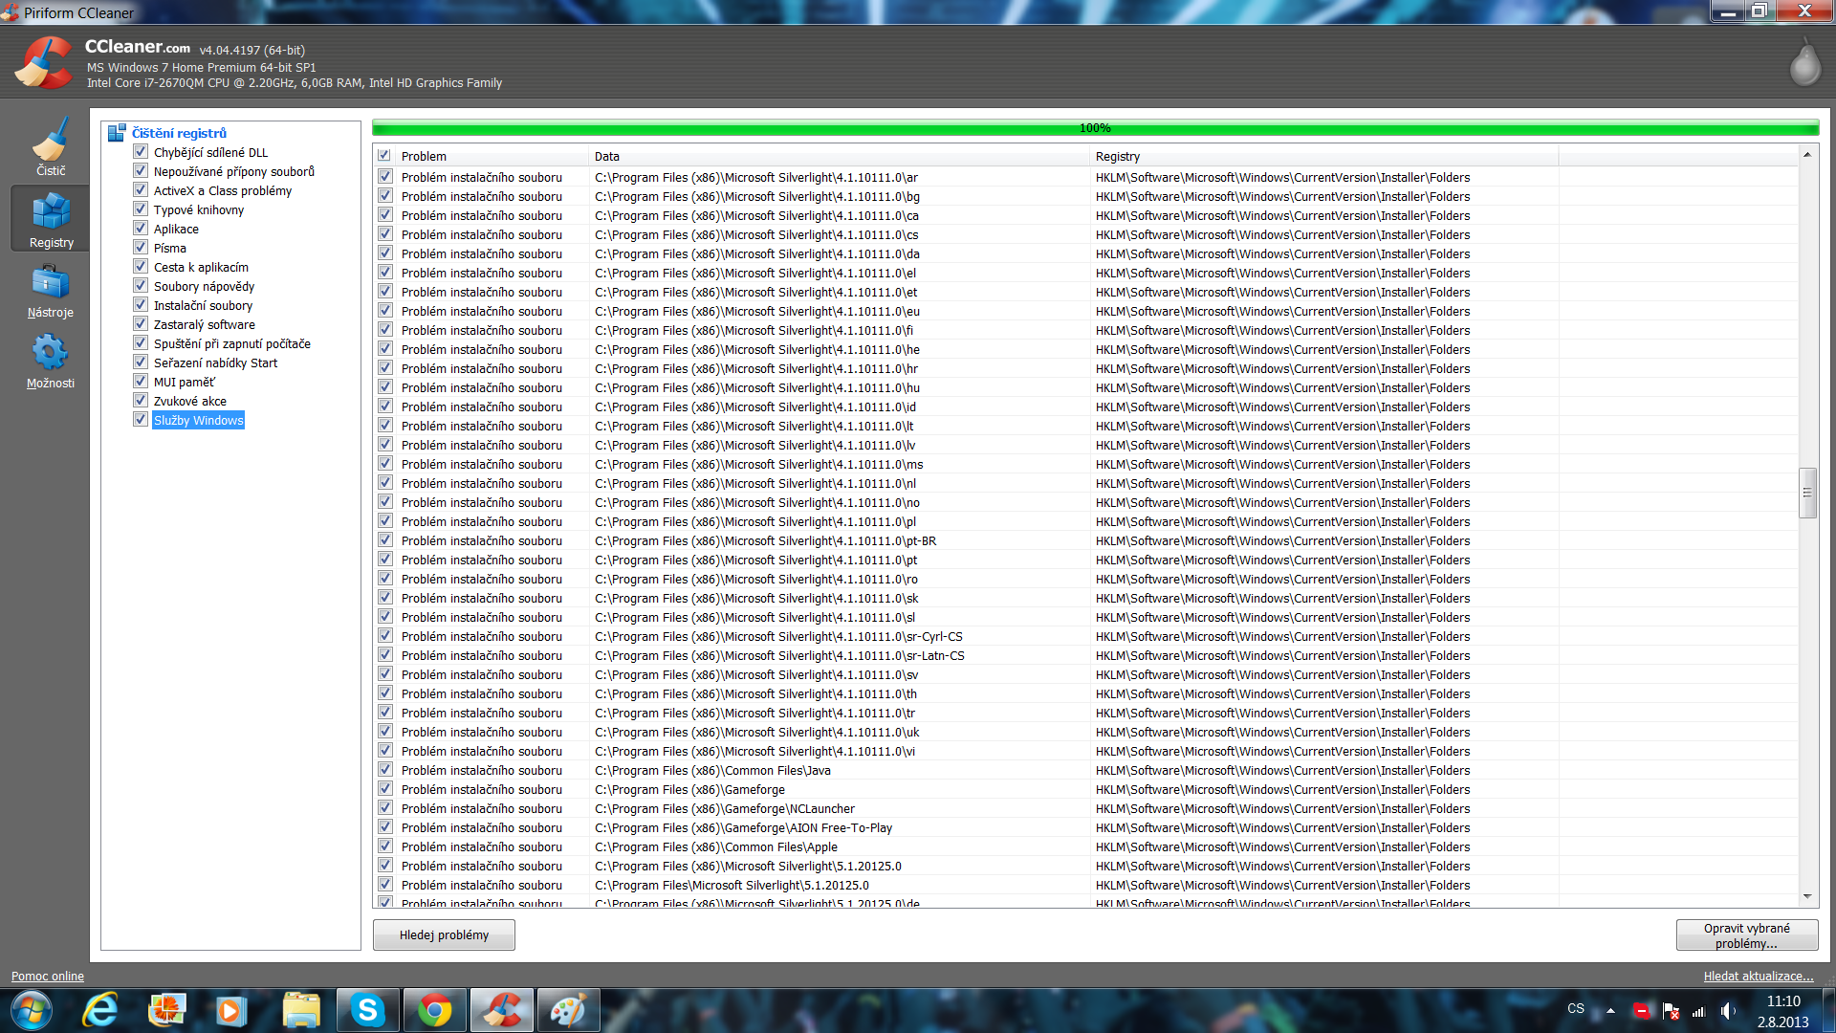Click the results list vertical scrollbar thumb
The height and width of the screenshot is (1033, 1836).
click(1807, 493)
